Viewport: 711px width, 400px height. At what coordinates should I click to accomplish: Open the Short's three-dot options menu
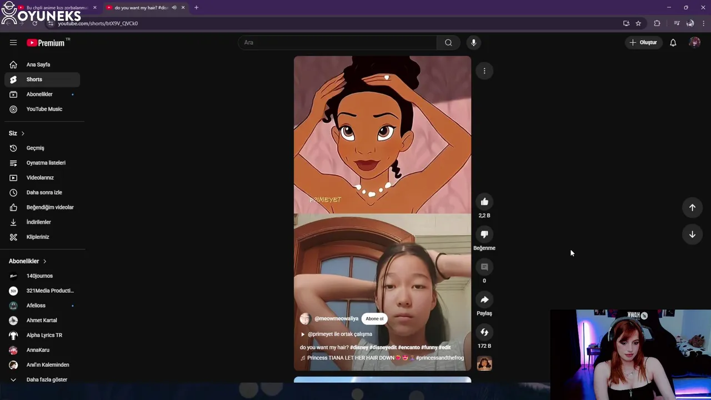click(484, 71)
